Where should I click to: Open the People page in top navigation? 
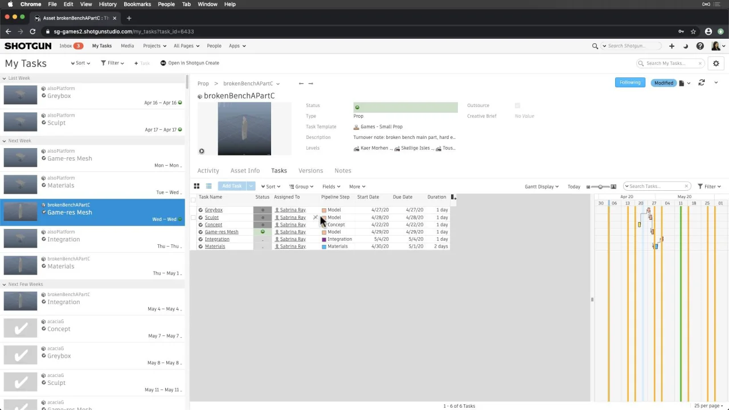point(214,46)
